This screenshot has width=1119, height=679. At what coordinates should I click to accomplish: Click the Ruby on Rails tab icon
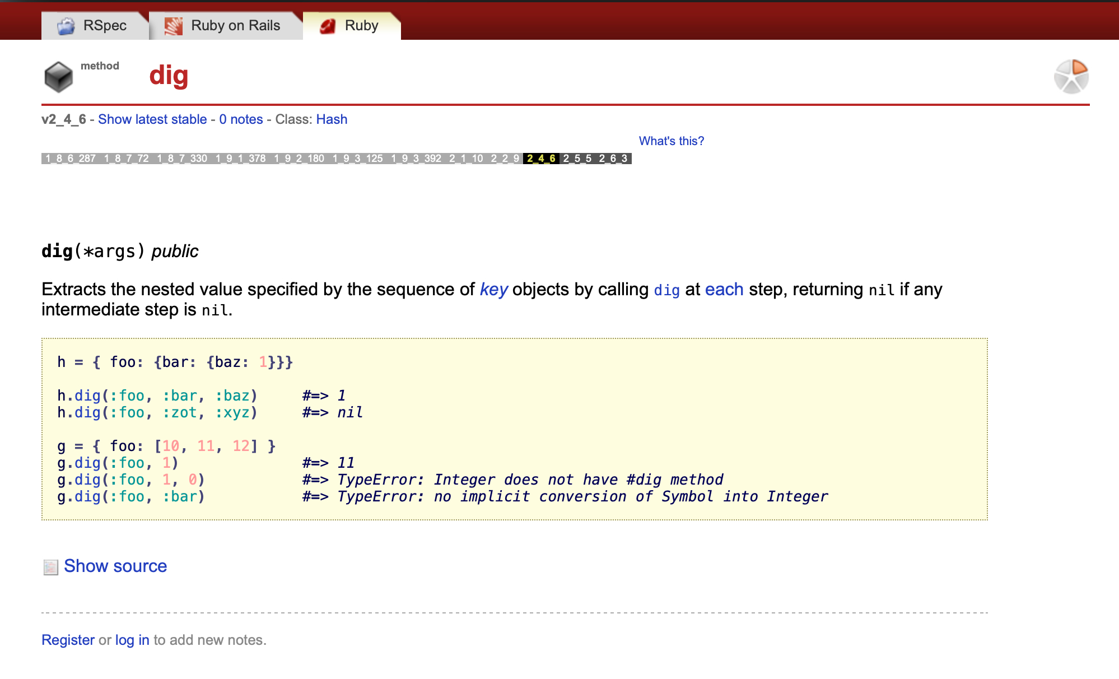(174, 26)
